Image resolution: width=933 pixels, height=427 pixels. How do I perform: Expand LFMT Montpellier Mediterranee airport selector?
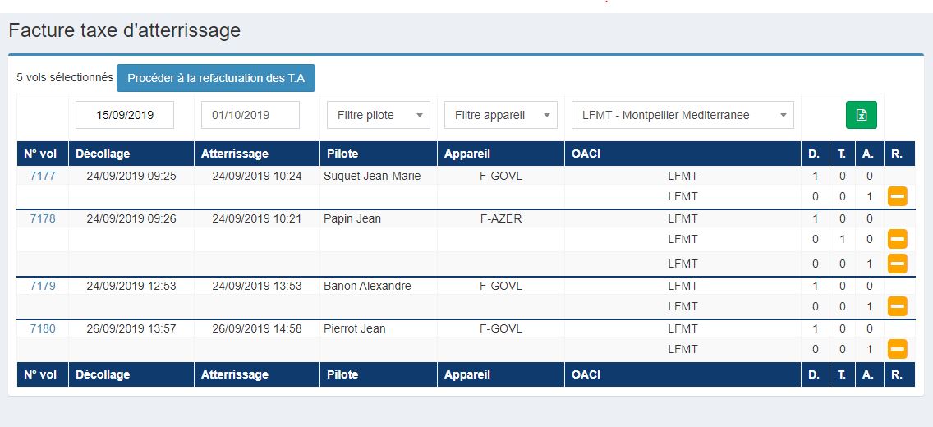pos(683,115)
